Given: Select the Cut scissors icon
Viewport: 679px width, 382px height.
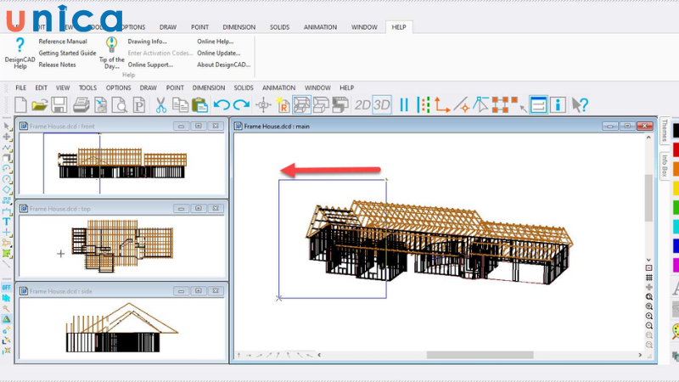Looking at the screenshot, I should click(x=160, y=105).
